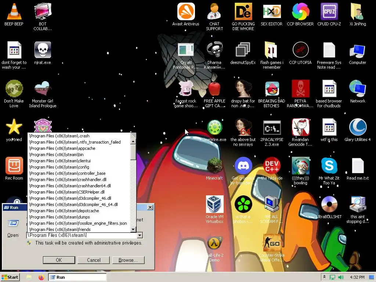Select suggestion 'steam\crashhandler.dll'
Image resolution: width=376 pixels, height=282 pixels.
79,180
